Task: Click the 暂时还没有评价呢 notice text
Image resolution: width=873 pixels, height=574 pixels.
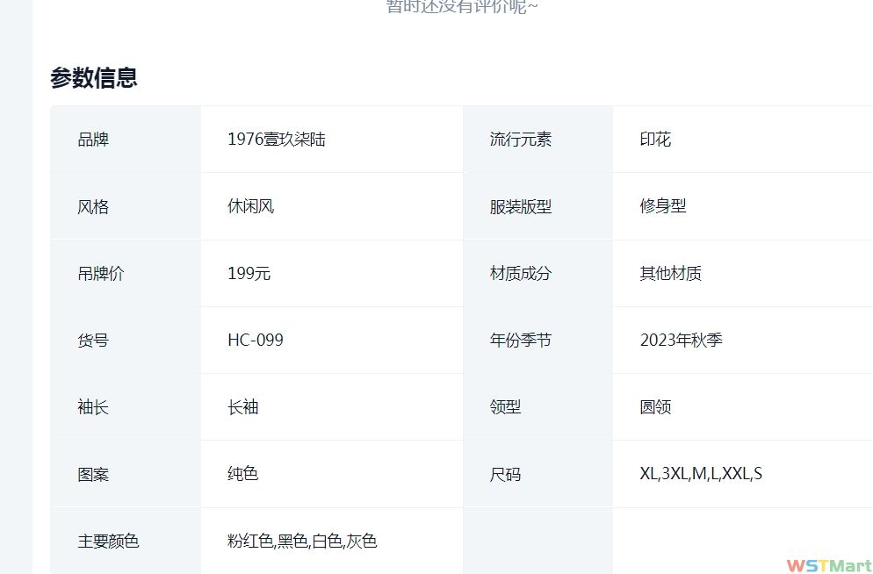Action: coord(462,7)
